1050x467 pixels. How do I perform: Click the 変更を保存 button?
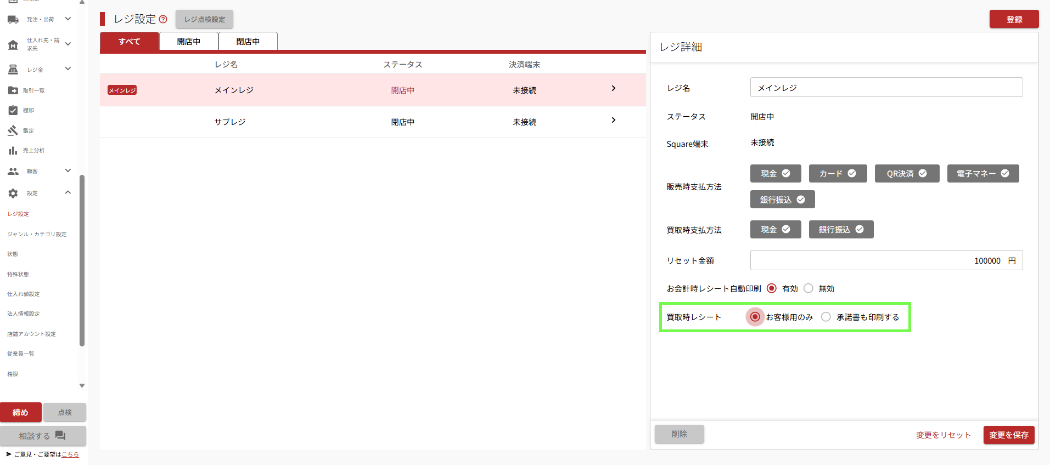point(1008,435)
